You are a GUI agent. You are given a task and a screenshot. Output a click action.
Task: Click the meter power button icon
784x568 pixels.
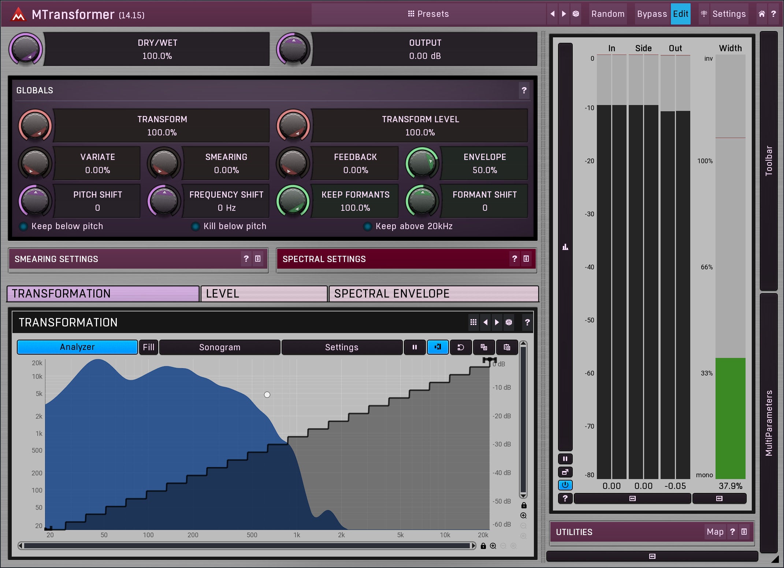click(565, 485)
